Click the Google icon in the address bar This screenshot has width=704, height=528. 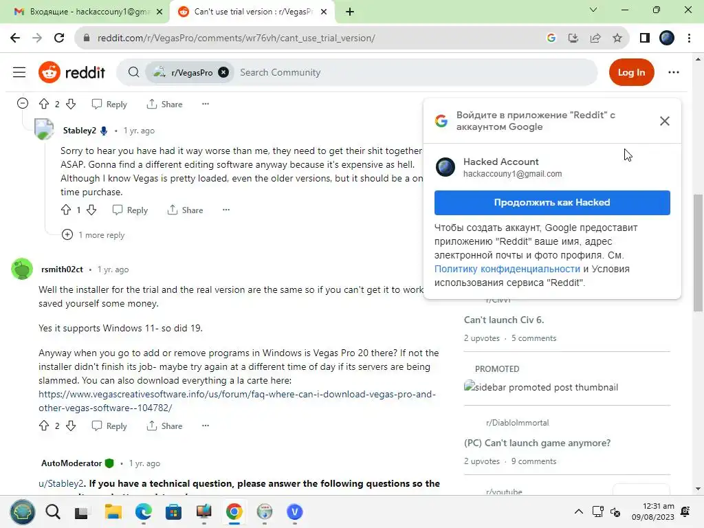(x=551, y=38)
